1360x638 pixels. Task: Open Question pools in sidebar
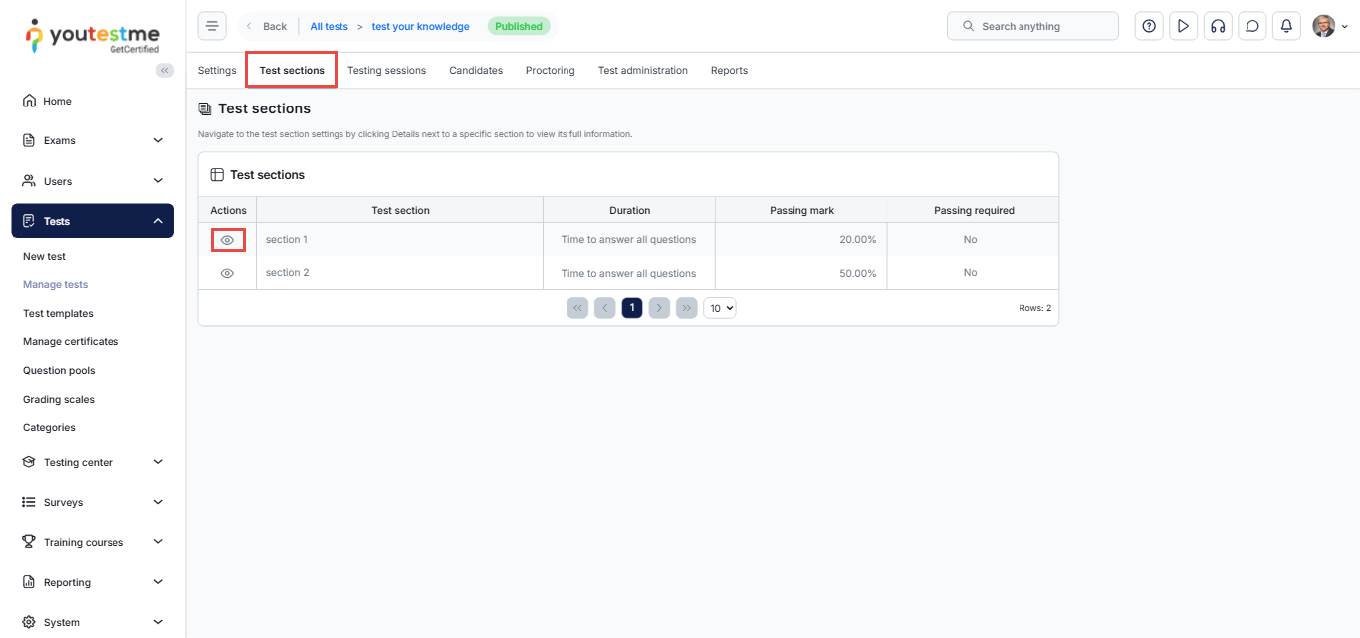click(x=59, y=370)
